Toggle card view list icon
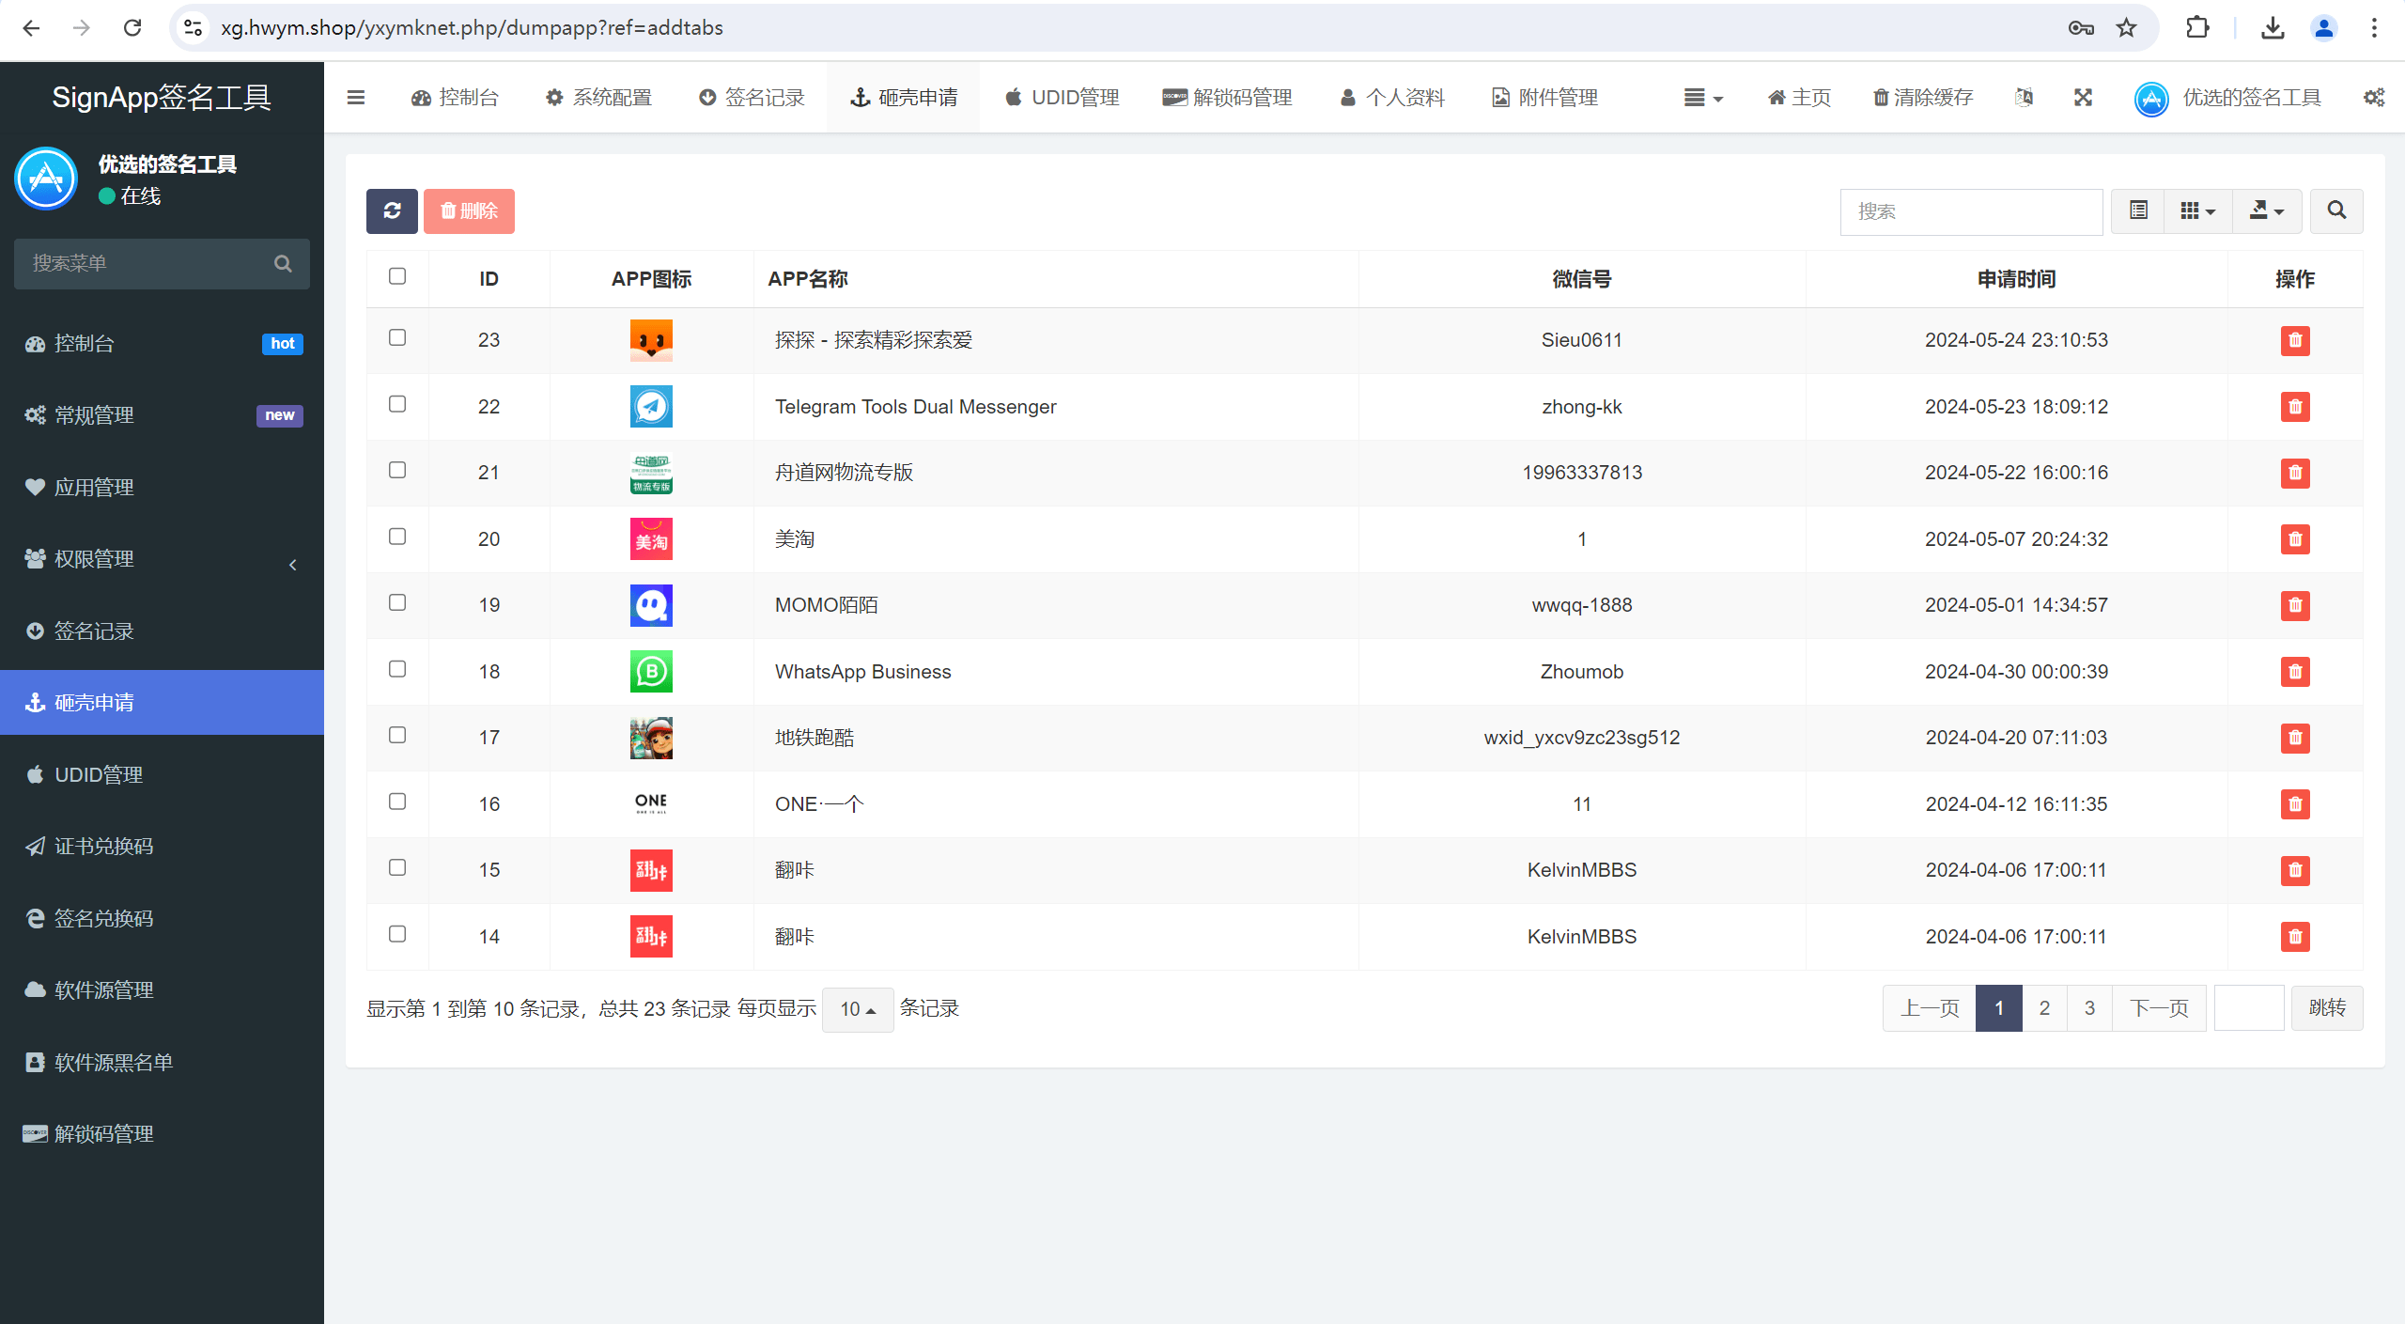The width and height of the screenshot is (2405, 1324). click(2138, 210)
